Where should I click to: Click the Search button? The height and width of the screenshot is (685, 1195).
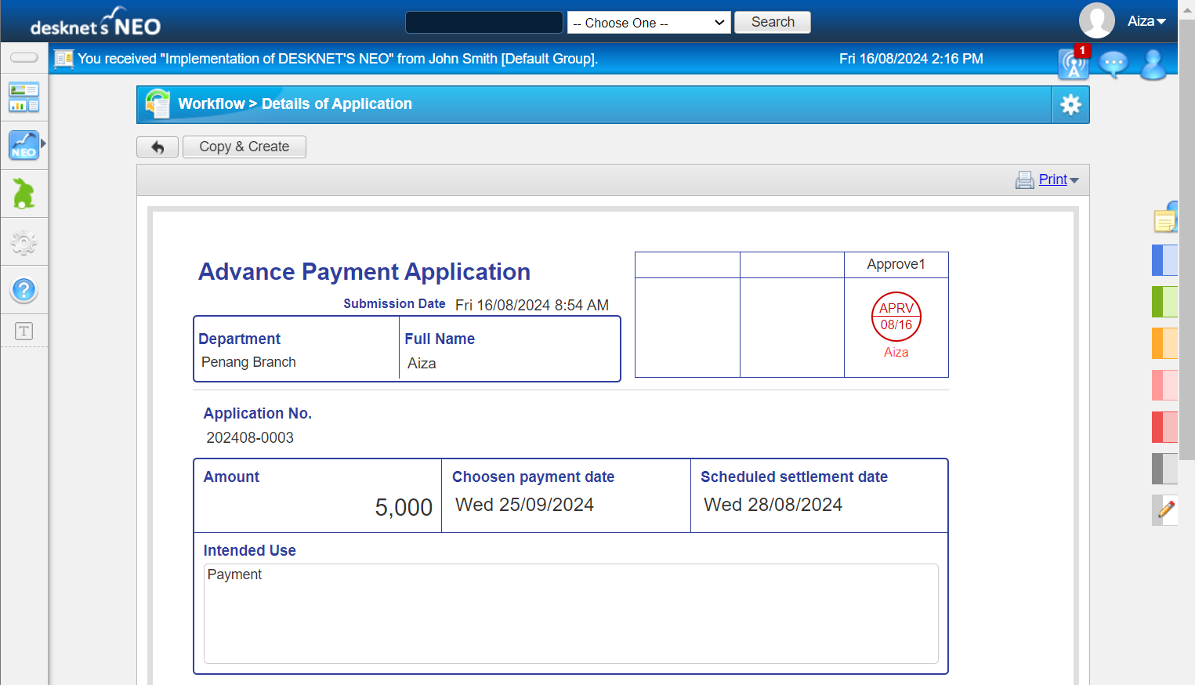tap(772, 23)
